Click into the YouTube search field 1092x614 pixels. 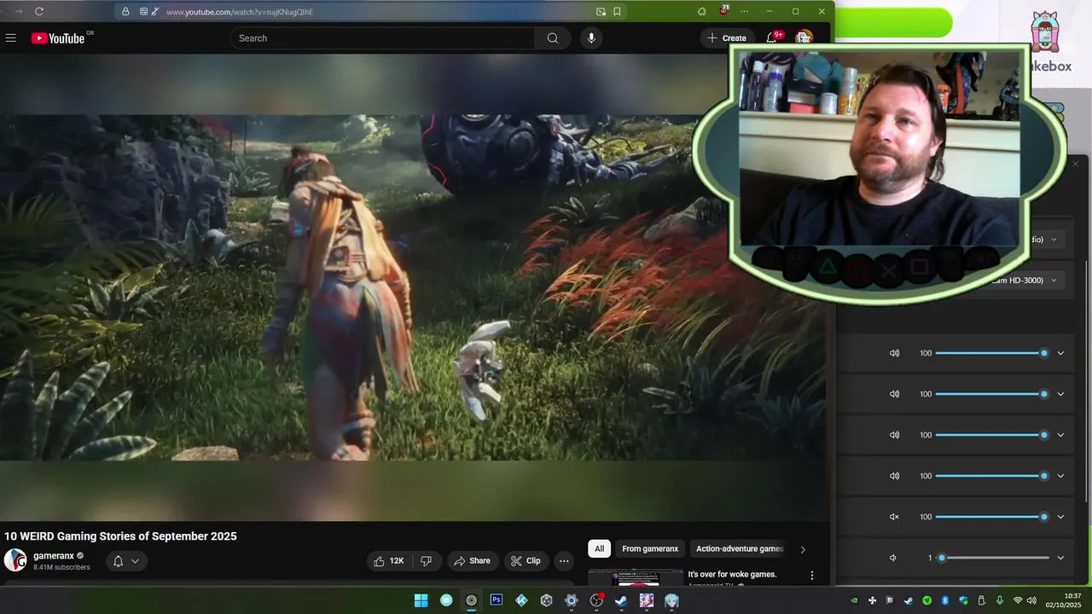(383, 38)
